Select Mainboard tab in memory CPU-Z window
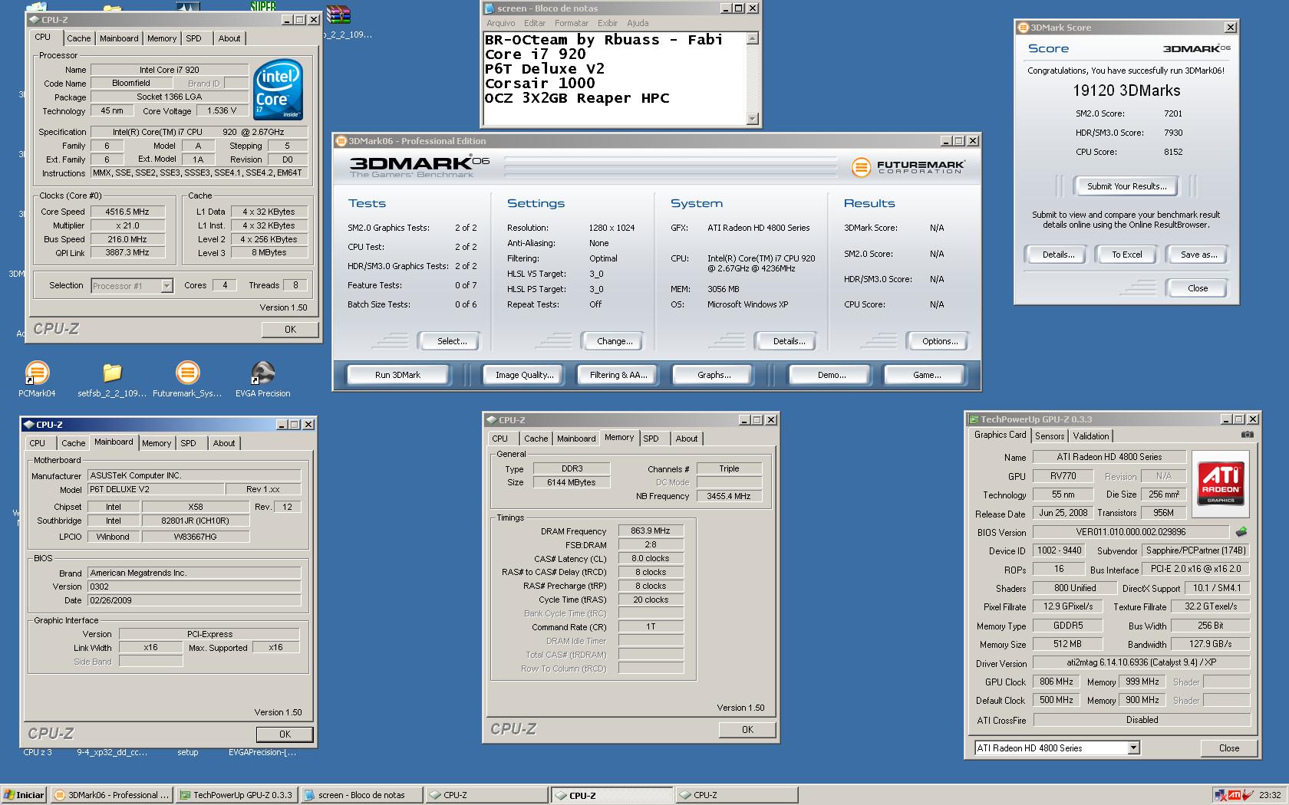 pos(576,439)
